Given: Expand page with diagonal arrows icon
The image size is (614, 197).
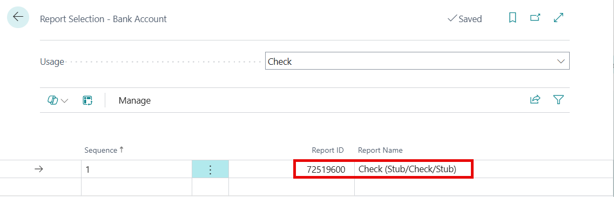Looking at the screenshot, I should click(x=559, y=18).
